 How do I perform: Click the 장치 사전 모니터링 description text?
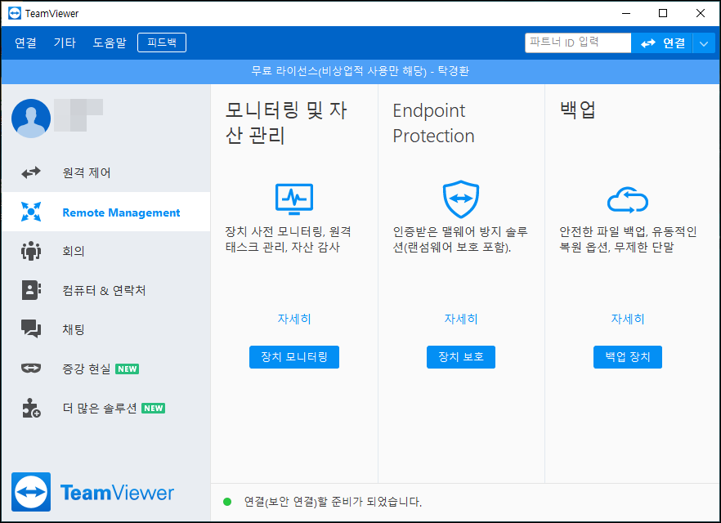289,239
